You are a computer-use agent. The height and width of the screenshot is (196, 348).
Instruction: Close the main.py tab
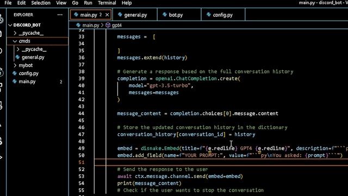(x=107, y=15)
